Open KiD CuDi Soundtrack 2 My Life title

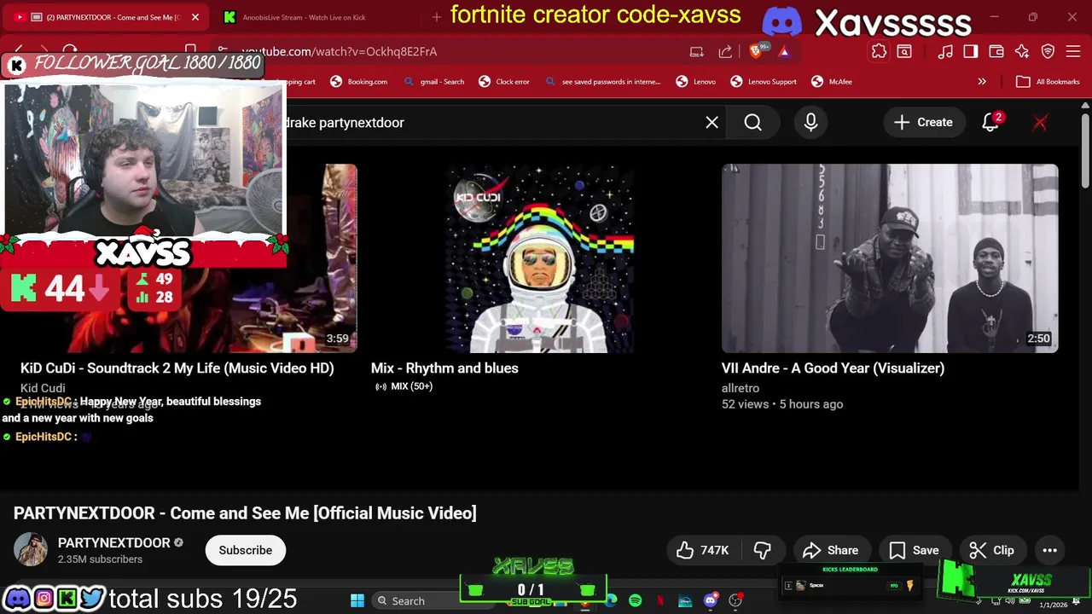(x=177, y=368)
